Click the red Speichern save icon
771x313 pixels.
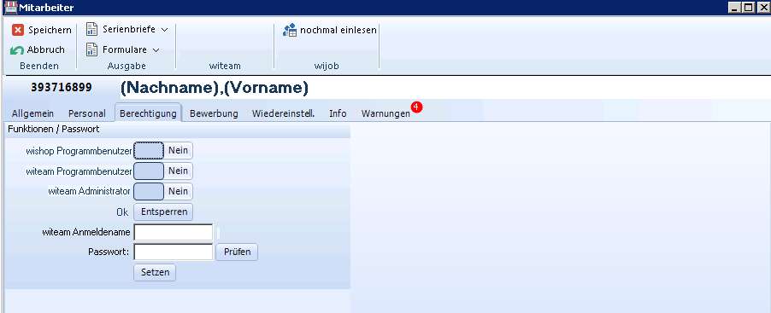(18, 30)
